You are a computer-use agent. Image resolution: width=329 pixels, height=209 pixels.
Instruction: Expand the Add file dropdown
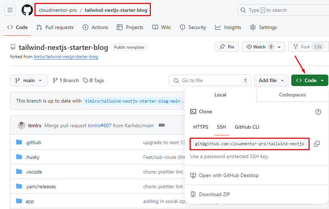(x=271, y=80)
